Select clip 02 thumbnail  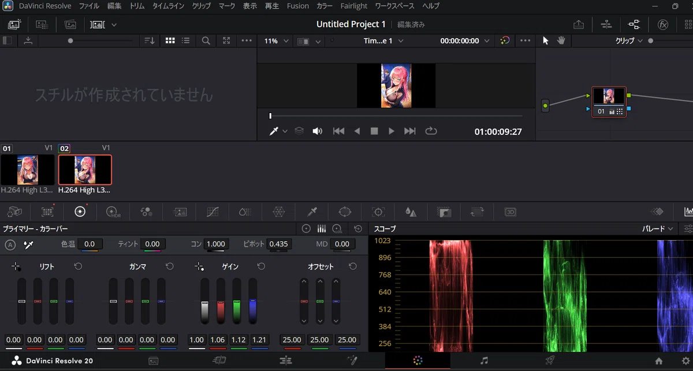[x=85, y=169]
